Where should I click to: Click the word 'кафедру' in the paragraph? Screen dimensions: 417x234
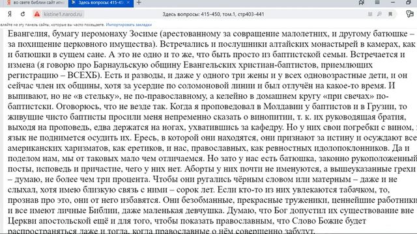click(x=266, y=127)
